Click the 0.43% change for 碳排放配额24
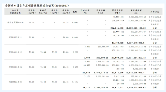This screenshot has width=166, height=92. 75,82
